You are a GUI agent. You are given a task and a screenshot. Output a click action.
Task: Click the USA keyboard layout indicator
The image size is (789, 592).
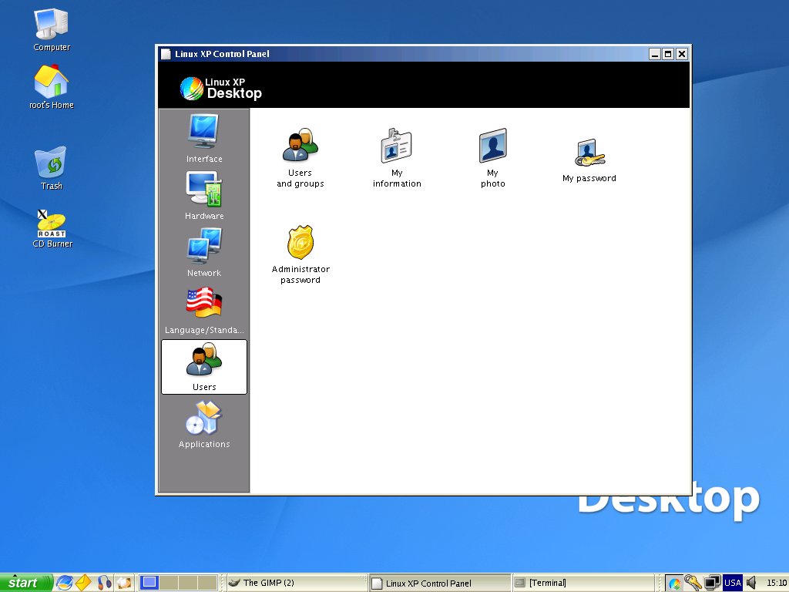coord(733,583)
